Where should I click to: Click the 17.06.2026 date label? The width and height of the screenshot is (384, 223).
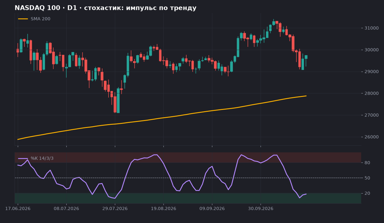pos(18,209)
